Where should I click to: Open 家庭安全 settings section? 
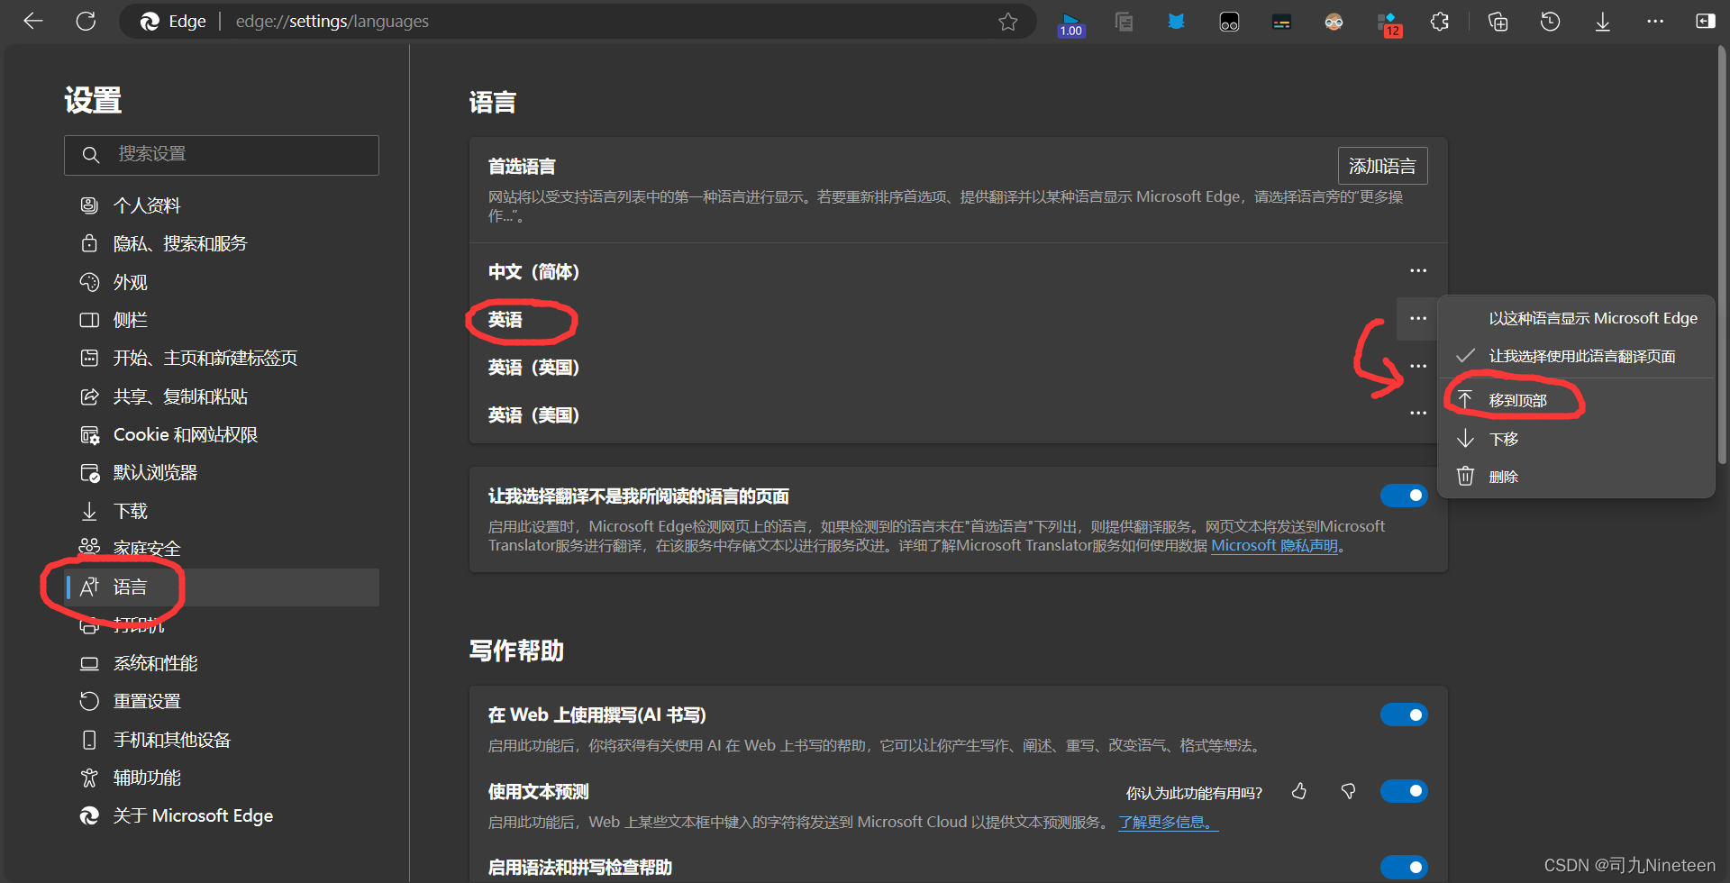pos(222,548)
